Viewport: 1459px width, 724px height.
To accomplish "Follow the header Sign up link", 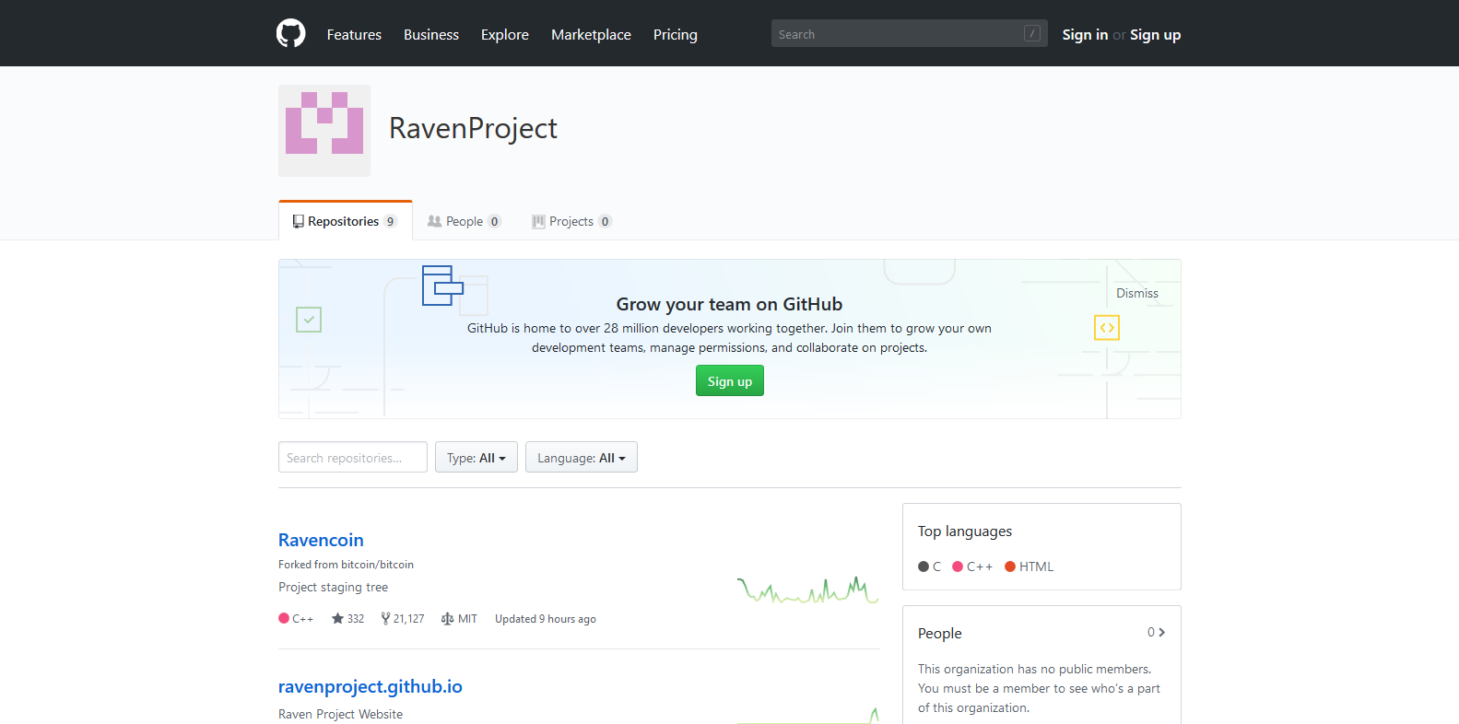I will pos(1155,34).
